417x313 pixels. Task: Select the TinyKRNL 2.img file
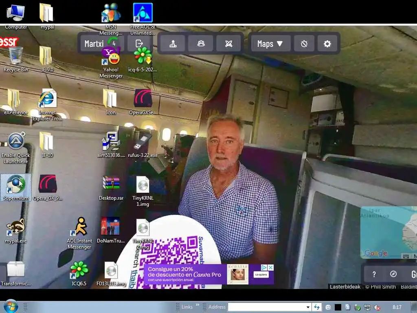click(x=143, y=234)
